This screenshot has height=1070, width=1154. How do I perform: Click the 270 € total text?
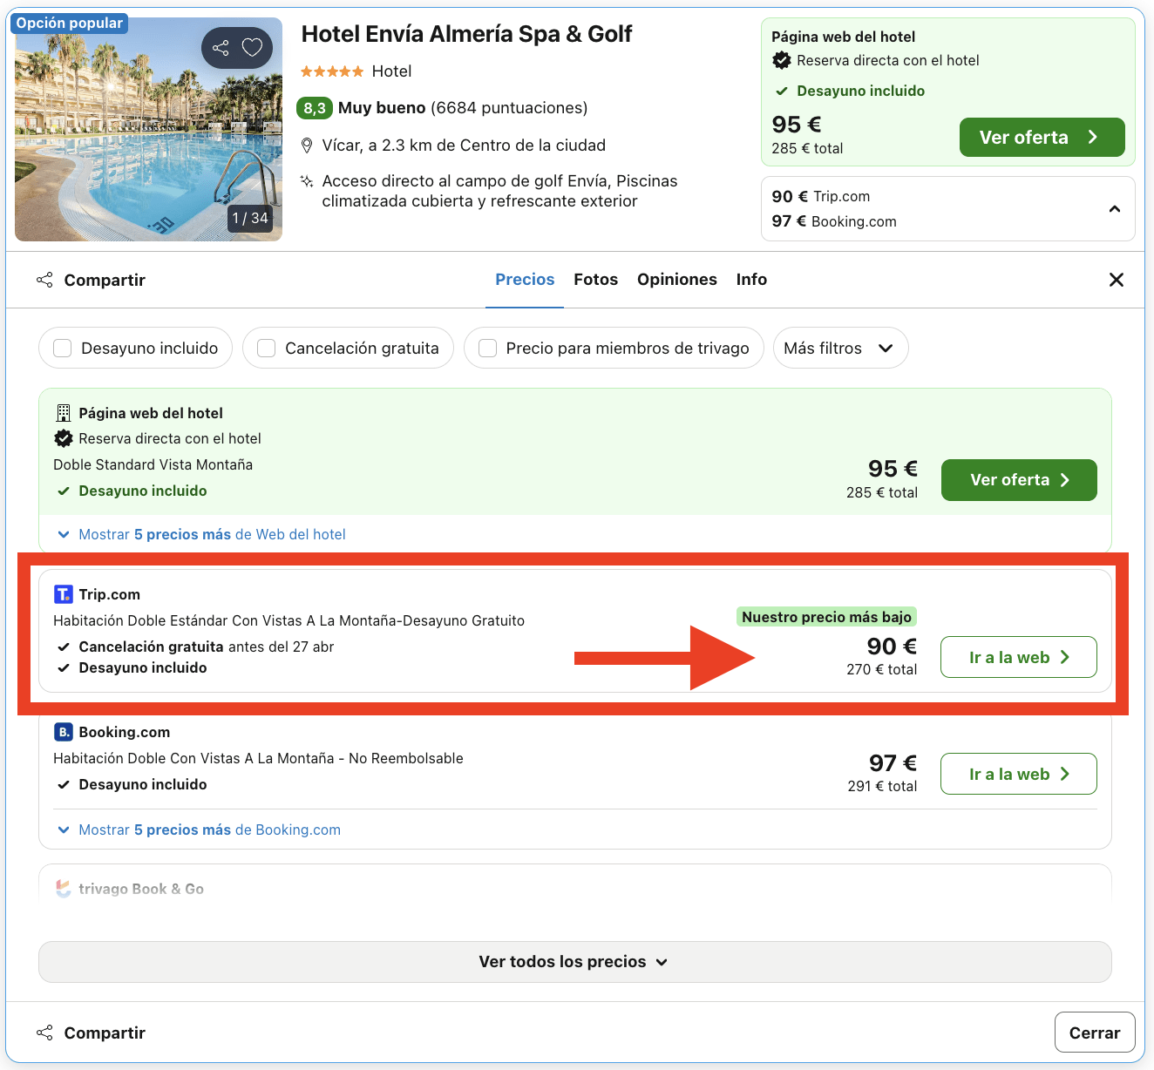[881, 669]
